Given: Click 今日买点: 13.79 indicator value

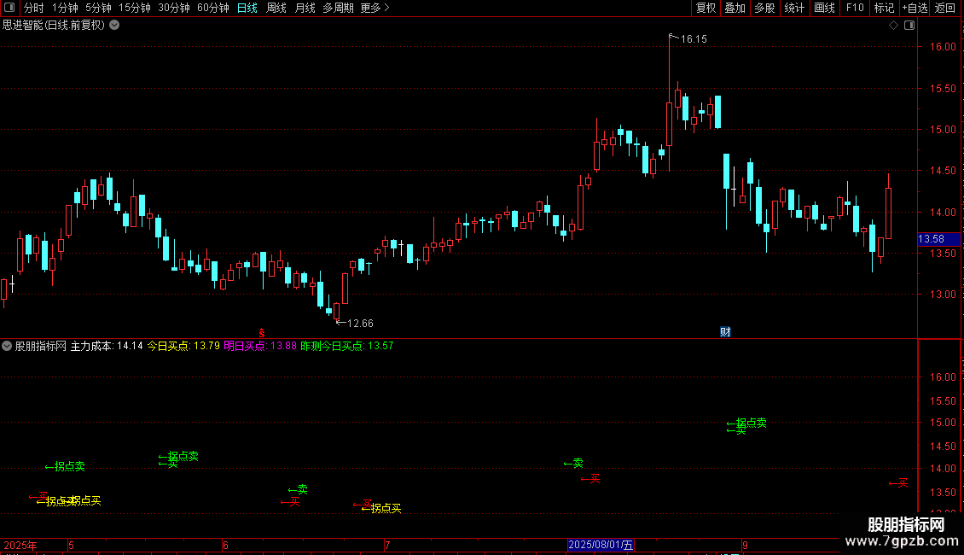Looking at the screenshot, I should [x=183, y=347].
